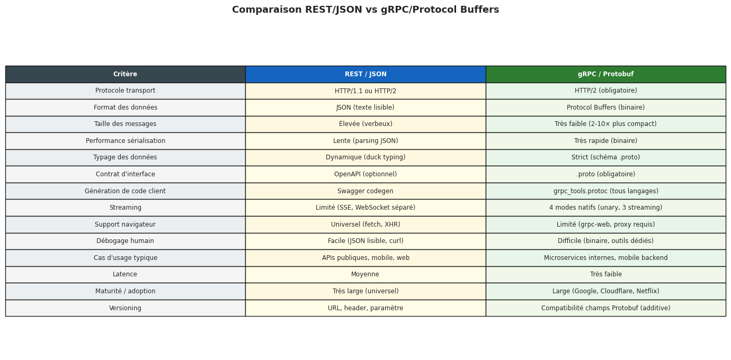Click the 'OpenAPI (optionnel)' cell
Screen dimensions: 731x360
(365, 174)
